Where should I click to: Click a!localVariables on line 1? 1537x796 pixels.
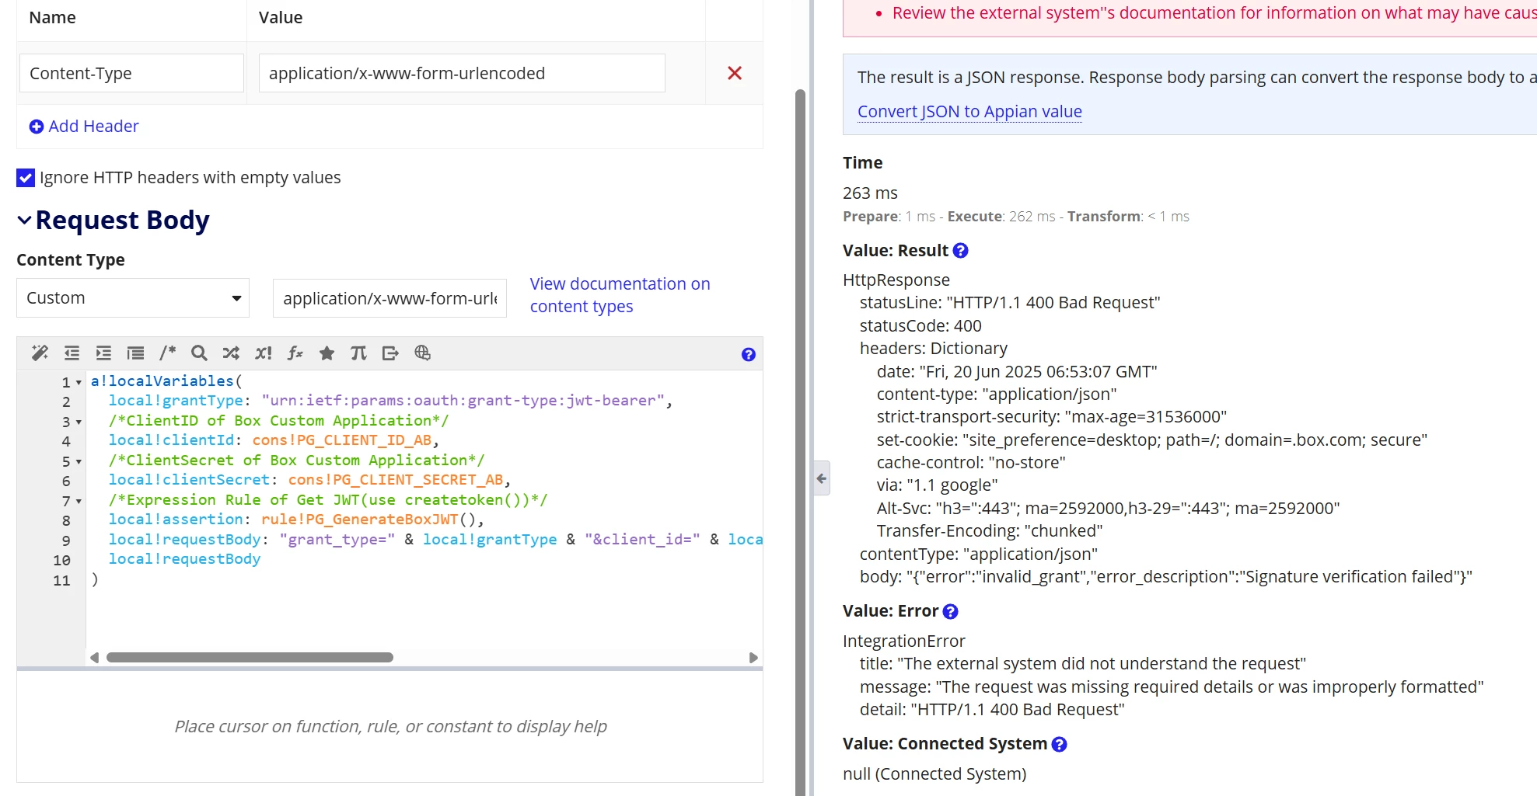click(162, 381)
